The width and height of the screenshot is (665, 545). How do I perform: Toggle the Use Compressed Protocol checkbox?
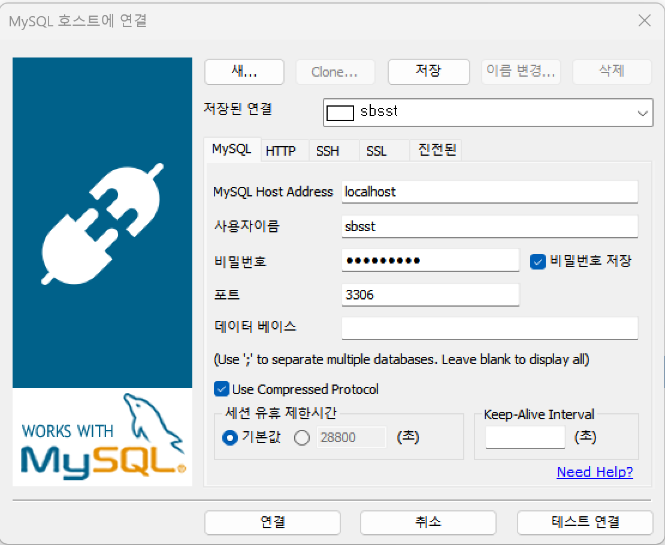[x=222, y=389]
